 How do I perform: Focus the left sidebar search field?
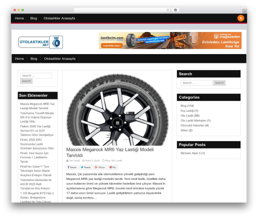tap(36, 76)
